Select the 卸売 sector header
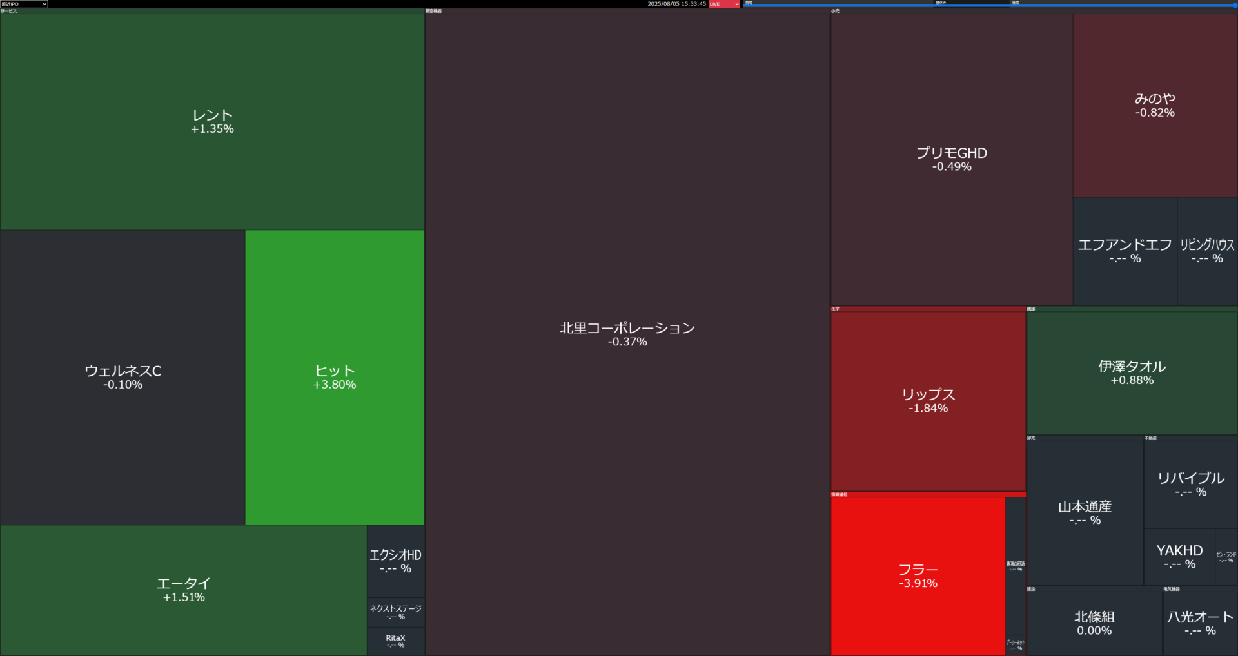Image resolution: width=1238 pixels, height=656 pixels. [x=1085, y=438]
